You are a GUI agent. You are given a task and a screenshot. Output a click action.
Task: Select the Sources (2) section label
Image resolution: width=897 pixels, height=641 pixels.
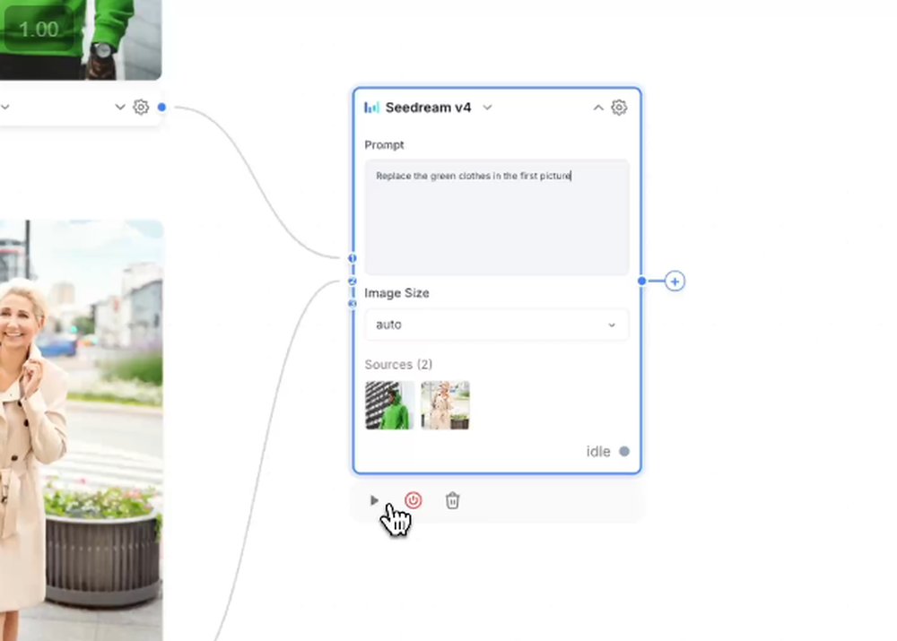[x=398, y=365]
